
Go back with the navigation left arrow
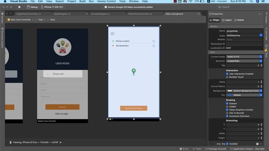7,14
